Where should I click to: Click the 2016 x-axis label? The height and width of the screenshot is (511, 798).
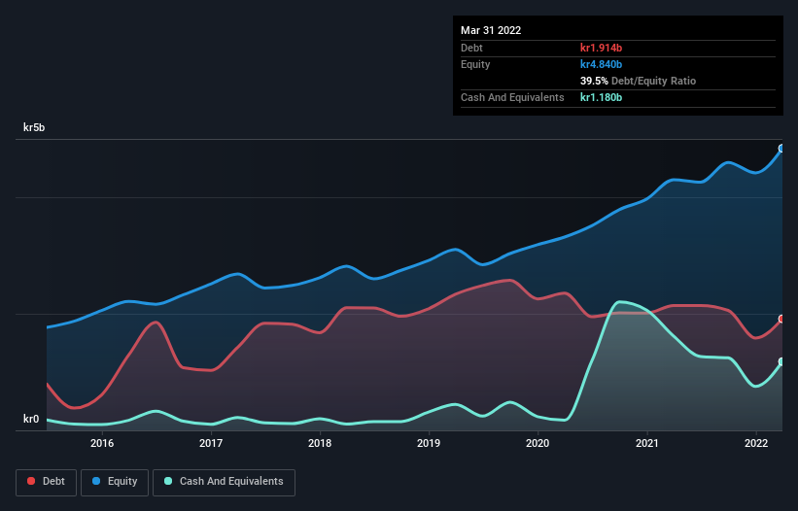(x=102, y=443)
